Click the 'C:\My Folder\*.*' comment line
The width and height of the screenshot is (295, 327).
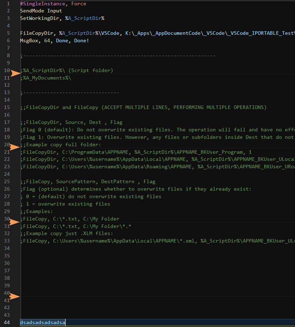click(x=76, y=227)
